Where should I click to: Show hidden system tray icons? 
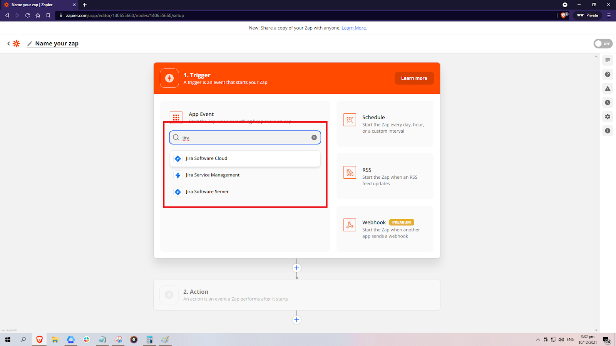coord(538,340)
